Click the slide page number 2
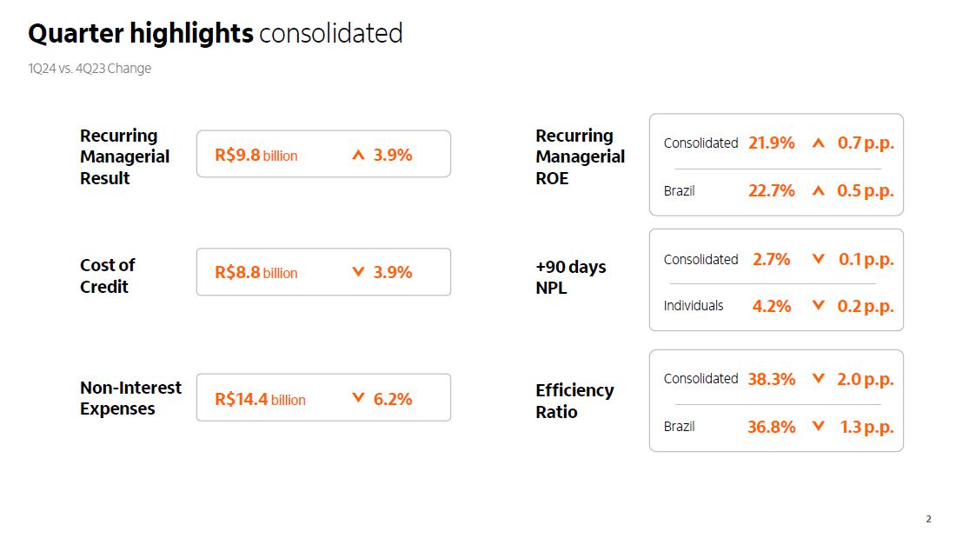The image size is (956, 538). [x=928, y=520]
